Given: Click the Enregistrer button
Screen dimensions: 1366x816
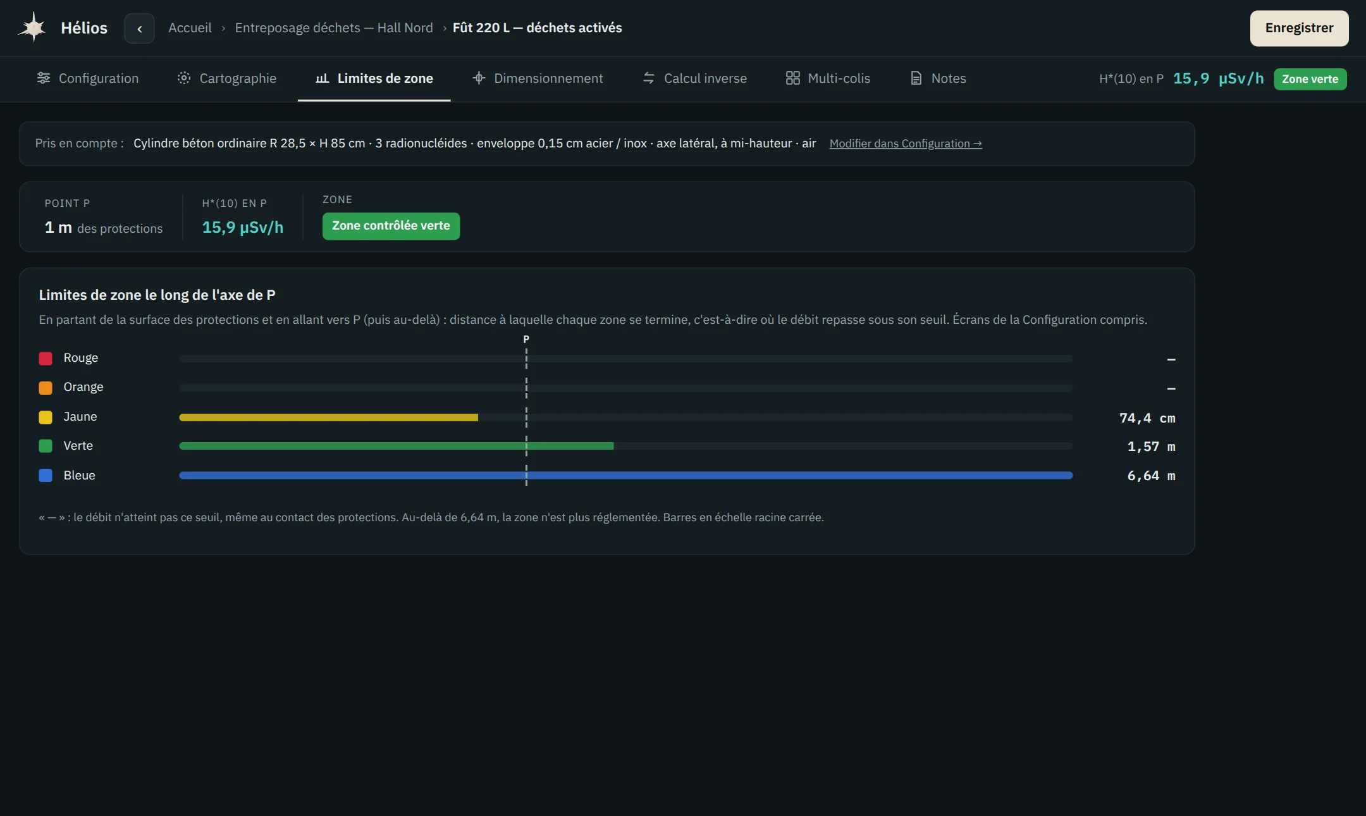Looking at the screenshot, I should [1299, 28].
